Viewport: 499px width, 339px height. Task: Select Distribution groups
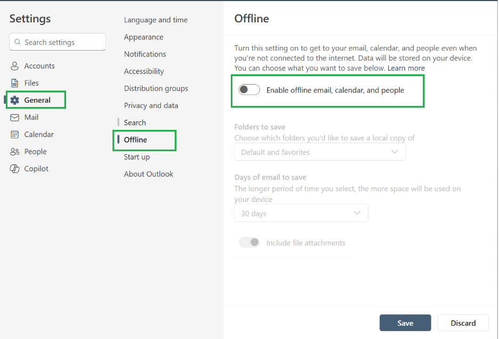pos(156,88)
